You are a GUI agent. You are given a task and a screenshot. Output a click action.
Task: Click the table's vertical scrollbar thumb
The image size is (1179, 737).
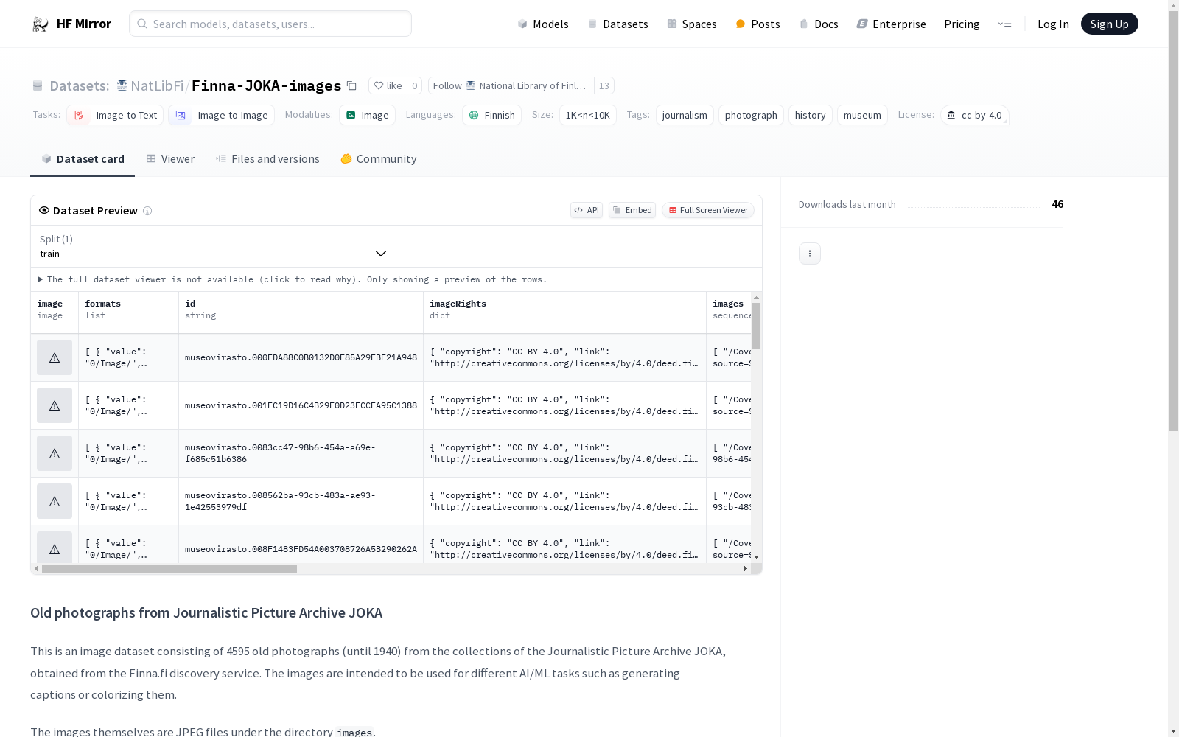pyautogui.click(x=756, y=326)
